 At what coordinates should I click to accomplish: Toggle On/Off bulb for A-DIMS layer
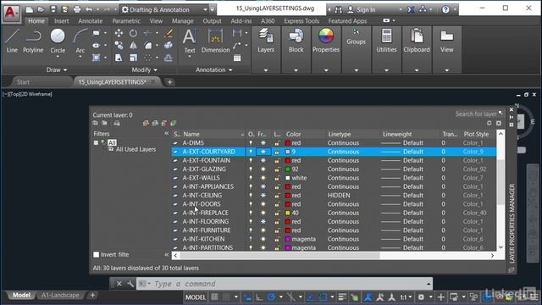[x=251, y=143]
